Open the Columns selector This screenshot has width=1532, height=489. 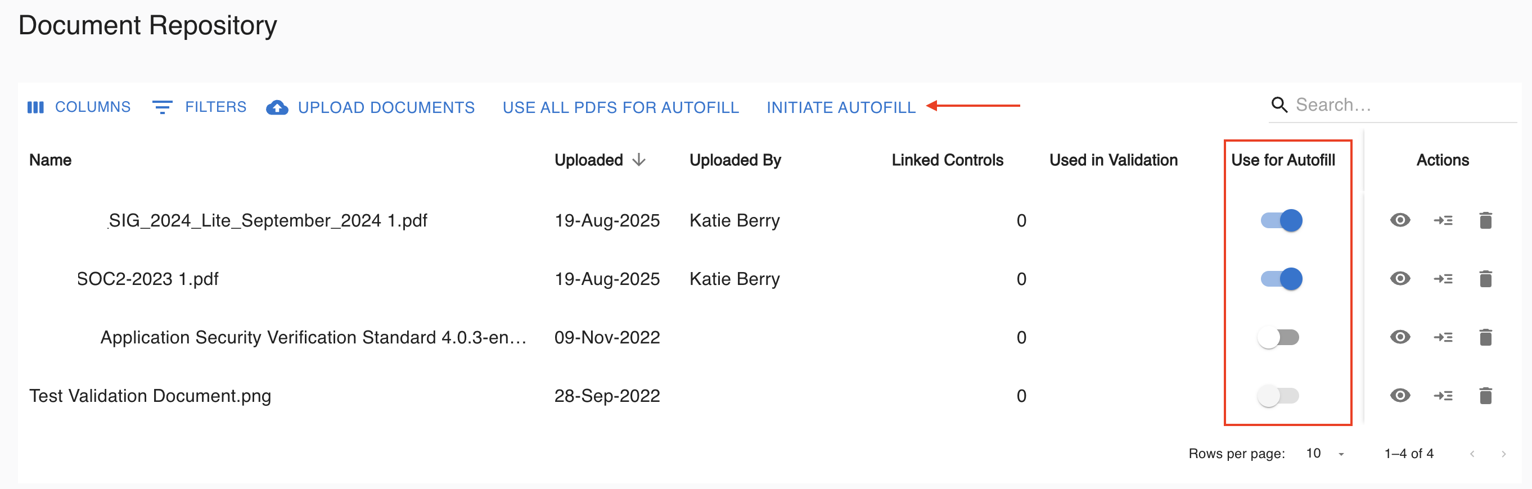point(79,107)
